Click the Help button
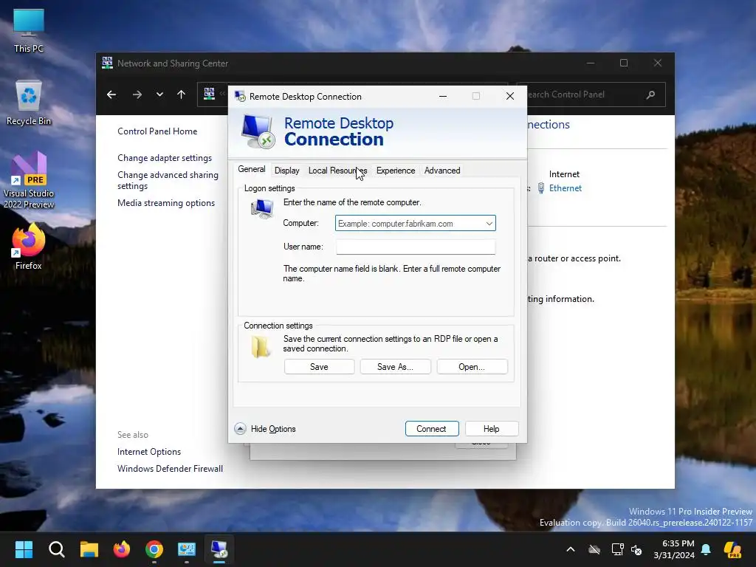The image size is (756, 567). click(491, 429)
